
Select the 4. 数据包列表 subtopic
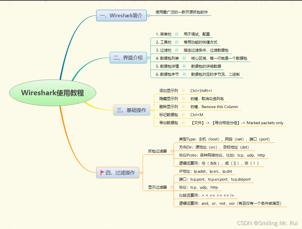pyautogui.click(x=167, y=58)
